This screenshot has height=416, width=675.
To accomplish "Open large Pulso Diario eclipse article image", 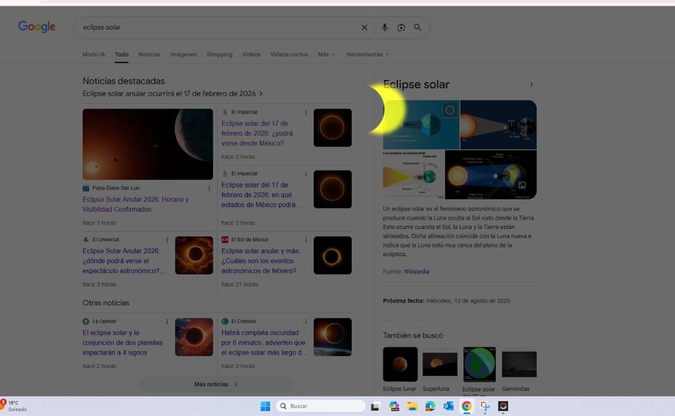I will (x=148, y=144).
